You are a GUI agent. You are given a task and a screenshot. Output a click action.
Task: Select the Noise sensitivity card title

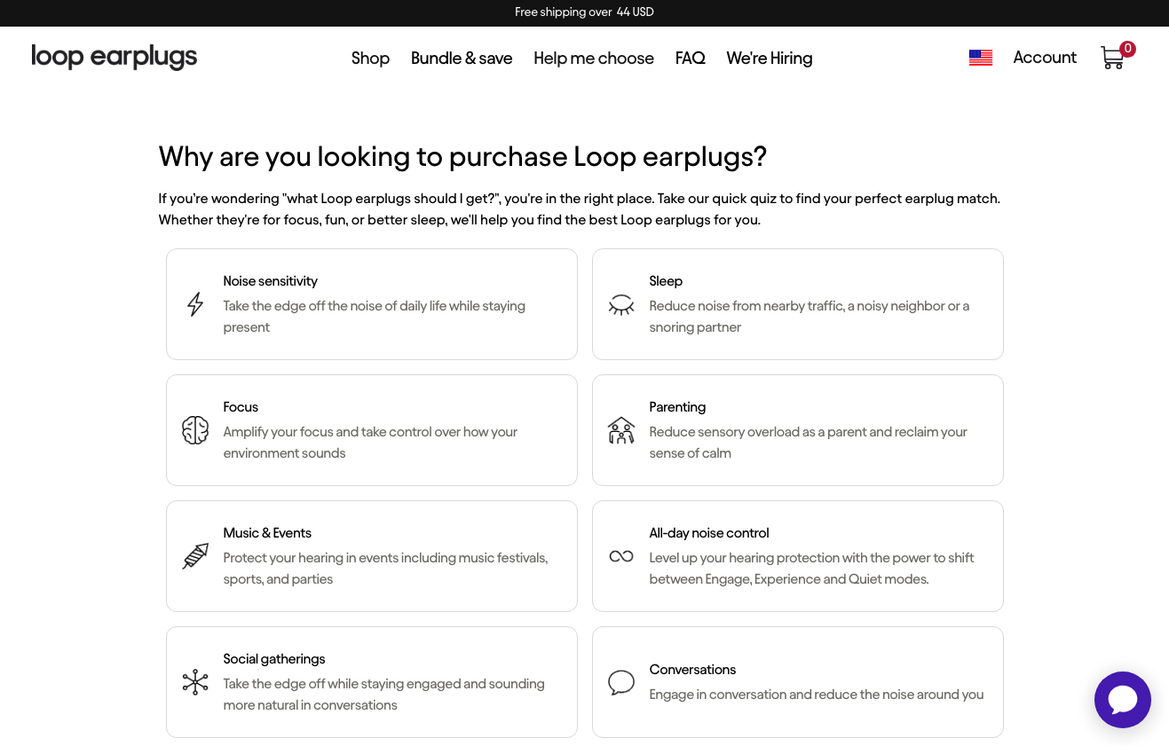pyautogui.click(x=270, y=281)
